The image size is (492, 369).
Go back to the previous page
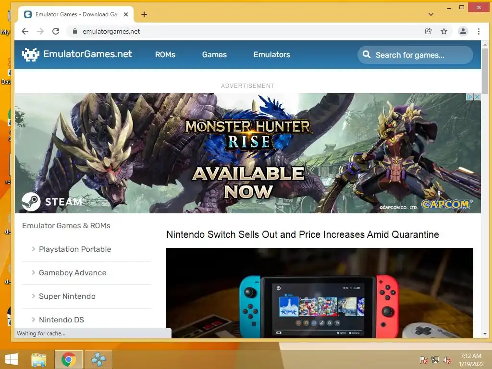(x=25, y=31)
